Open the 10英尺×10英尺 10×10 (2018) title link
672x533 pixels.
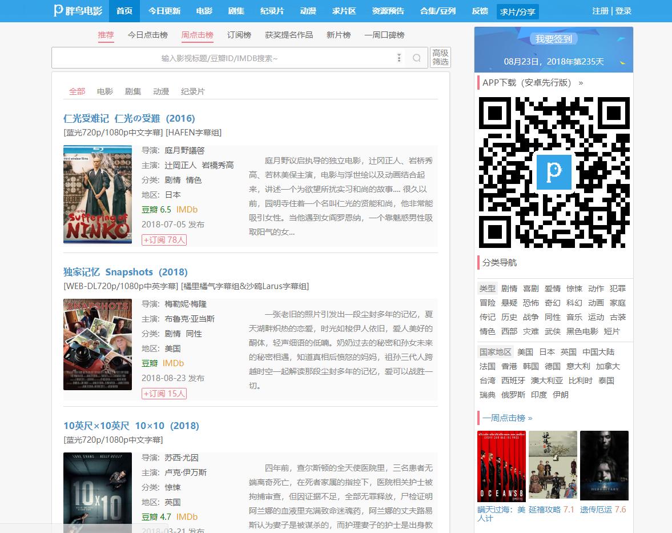tap(131, 426)
